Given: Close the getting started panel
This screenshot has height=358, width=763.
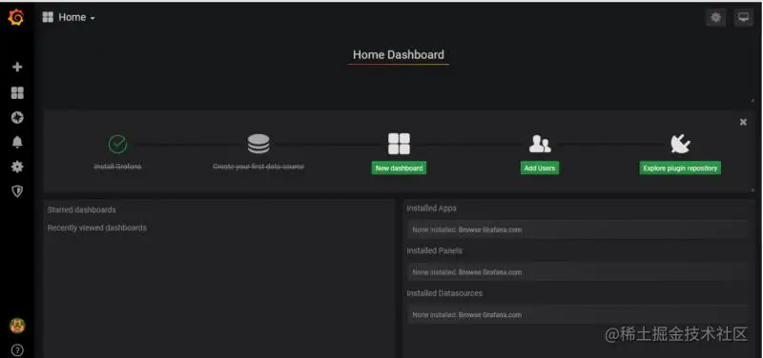Looking at the screenshot, I should point(743,122).
